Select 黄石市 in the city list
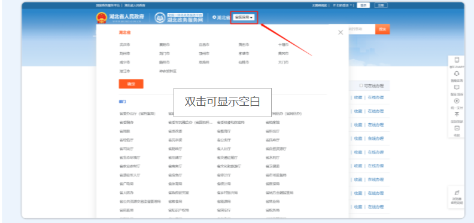 pyautogui.click(x=244, y=45)
